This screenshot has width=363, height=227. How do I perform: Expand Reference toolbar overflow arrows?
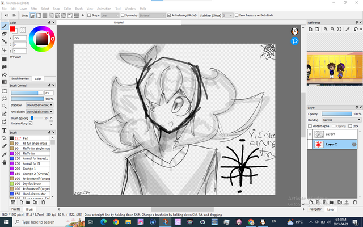361,29
